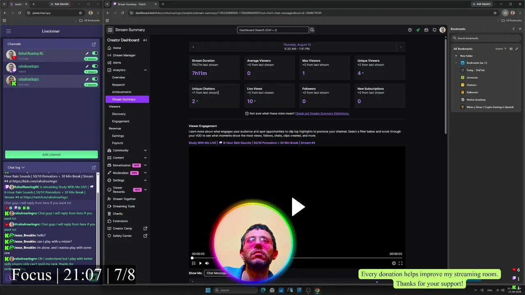The image size is (525, 295).
Task: Click the small play button in player controls
Action: (x=200, y=263)
